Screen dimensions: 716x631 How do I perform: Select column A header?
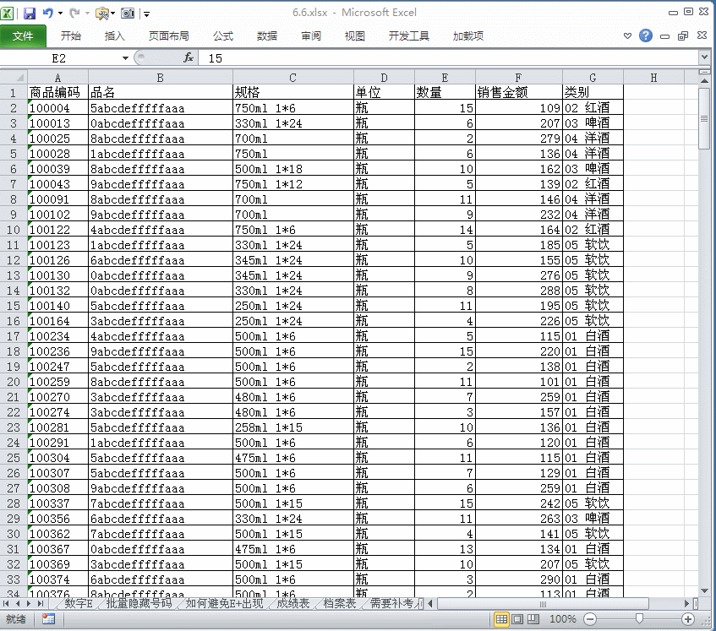tap(57, 78)
